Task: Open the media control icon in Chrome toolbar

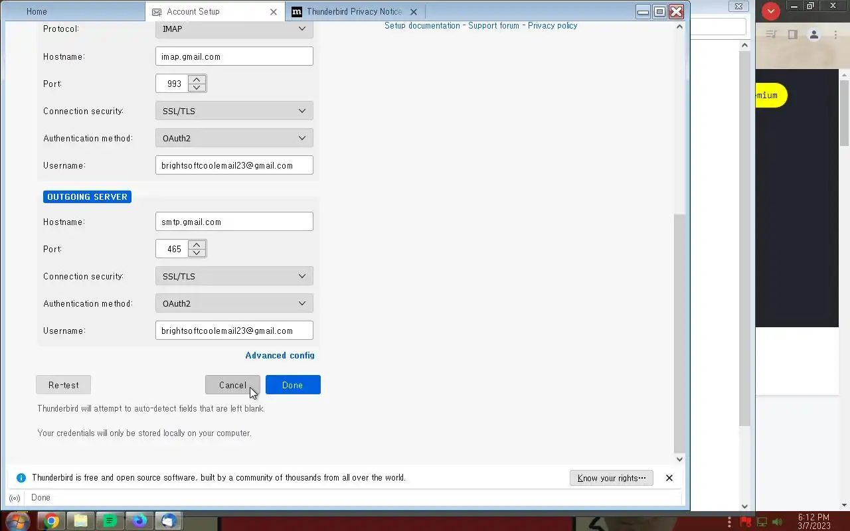Action: click(x=771, y=35)
